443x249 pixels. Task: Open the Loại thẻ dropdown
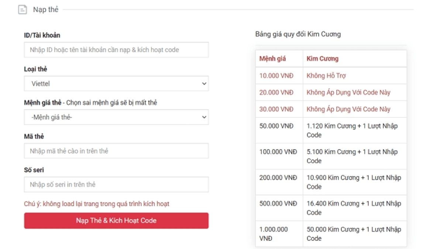coord(116,83)
